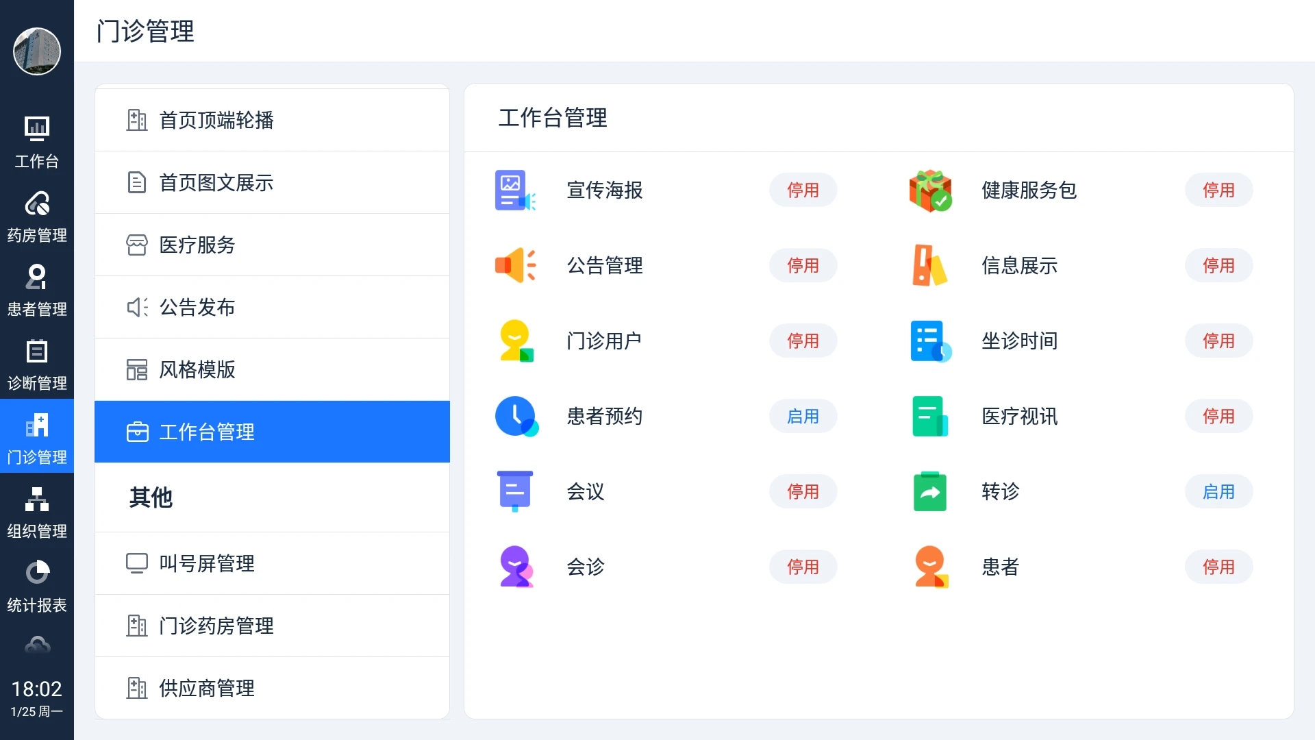
Task: Go to 患者管理 in sidebar
Action: click(x=37, y=290)
